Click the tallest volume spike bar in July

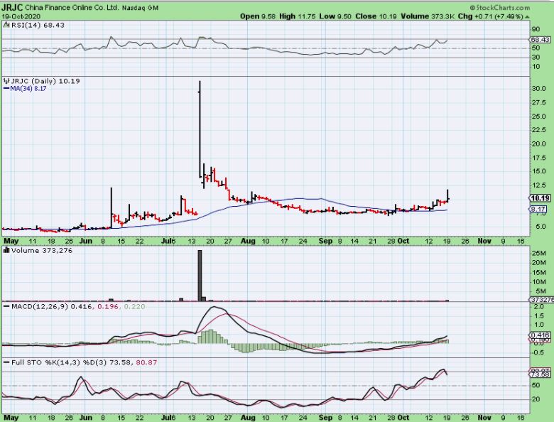[x=200, y=276]
